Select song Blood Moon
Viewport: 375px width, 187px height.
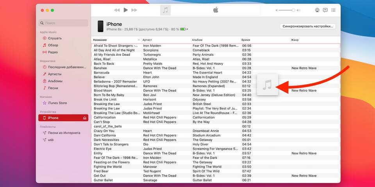click(x=103, y=91)
